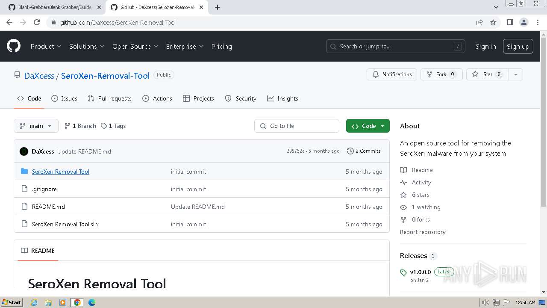Click the 299752e commit hash
Viewport: 547px width, 308px height.
click(296, 151)
